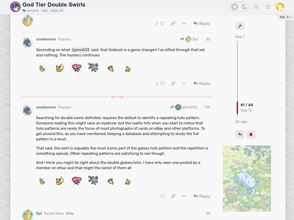Open the @pinn033 mention link
Viewport: 294px width, 220px height.
point(81,50)
